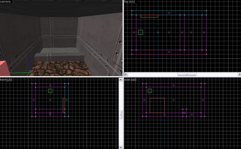Click the X handle on top edge in top view

(169, 13)
